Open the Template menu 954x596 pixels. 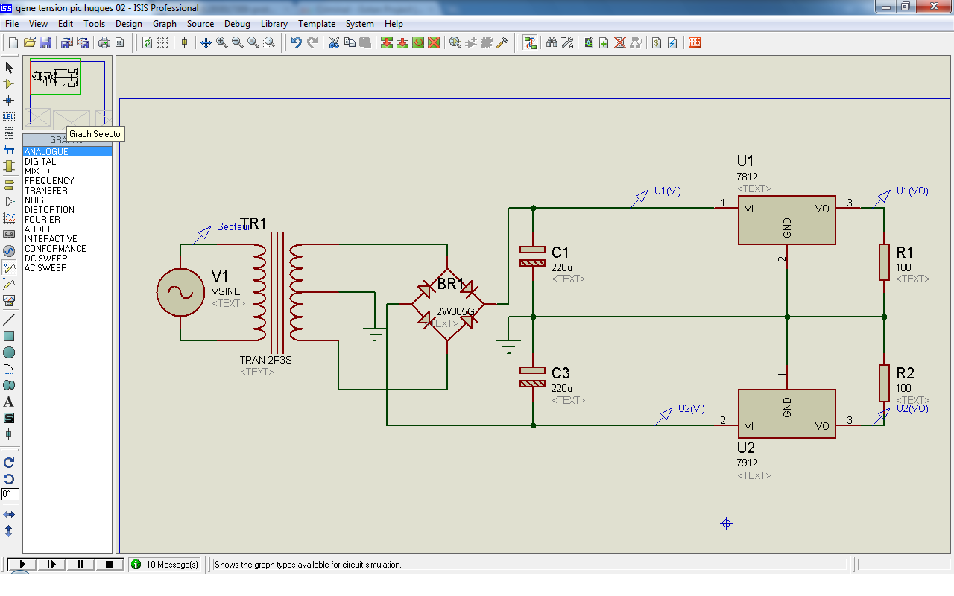pyautogui.click(x=317, y=24)
